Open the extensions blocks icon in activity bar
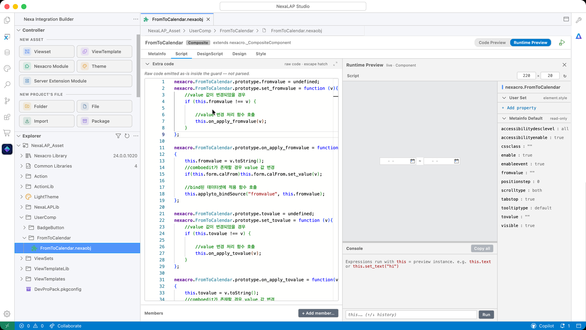The image size is (586, 330). coord(7,117)
